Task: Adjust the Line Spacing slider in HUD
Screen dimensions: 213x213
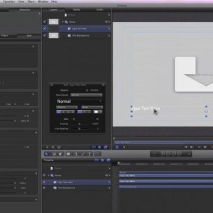Action: point(80,128)
